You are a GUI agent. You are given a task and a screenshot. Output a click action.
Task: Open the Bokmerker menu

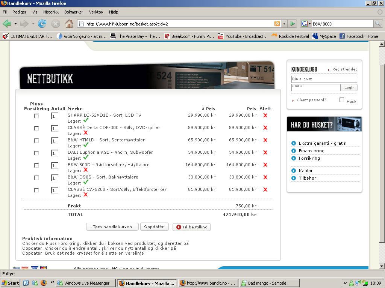[x=74, y=12]
